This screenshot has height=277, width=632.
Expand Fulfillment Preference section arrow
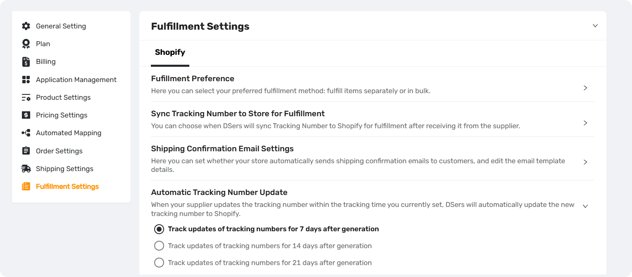585,88
